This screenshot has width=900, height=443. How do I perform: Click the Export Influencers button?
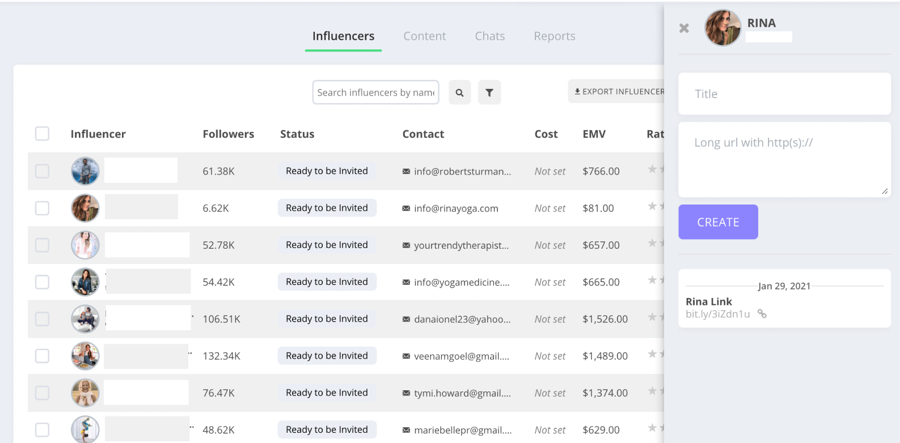point(618,92)
